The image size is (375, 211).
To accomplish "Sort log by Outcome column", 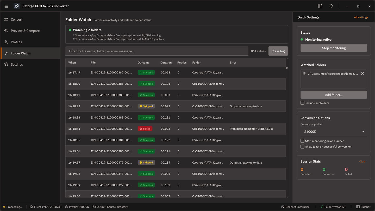I will tap(143, 63).
